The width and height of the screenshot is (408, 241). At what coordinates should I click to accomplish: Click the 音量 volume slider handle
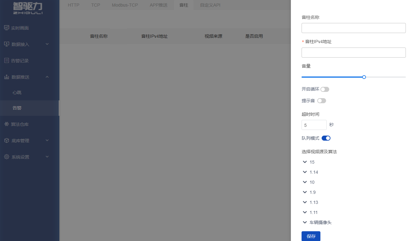(364, 77)
